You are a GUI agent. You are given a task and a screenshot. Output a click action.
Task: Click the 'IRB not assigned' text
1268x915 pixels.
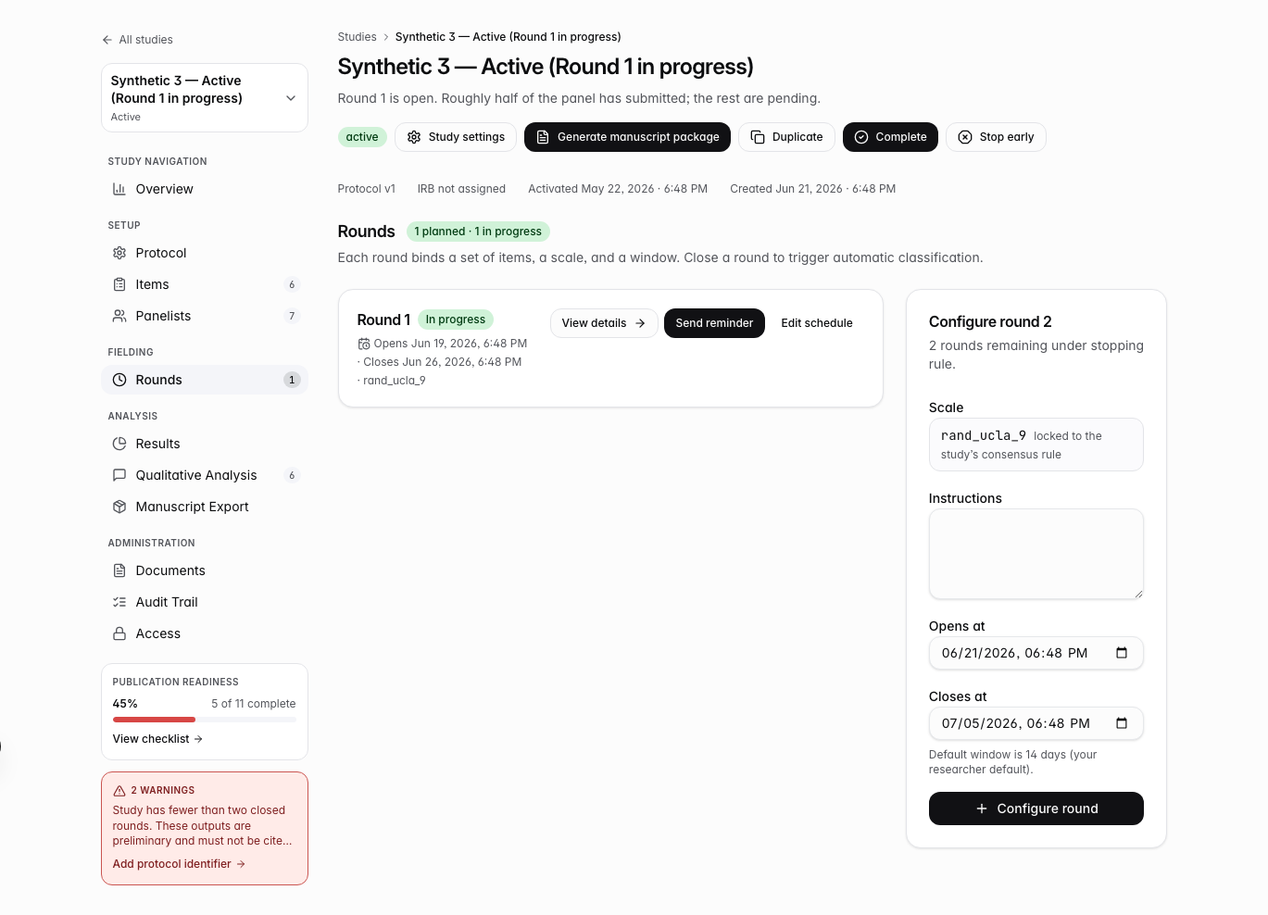click(461, 189)
